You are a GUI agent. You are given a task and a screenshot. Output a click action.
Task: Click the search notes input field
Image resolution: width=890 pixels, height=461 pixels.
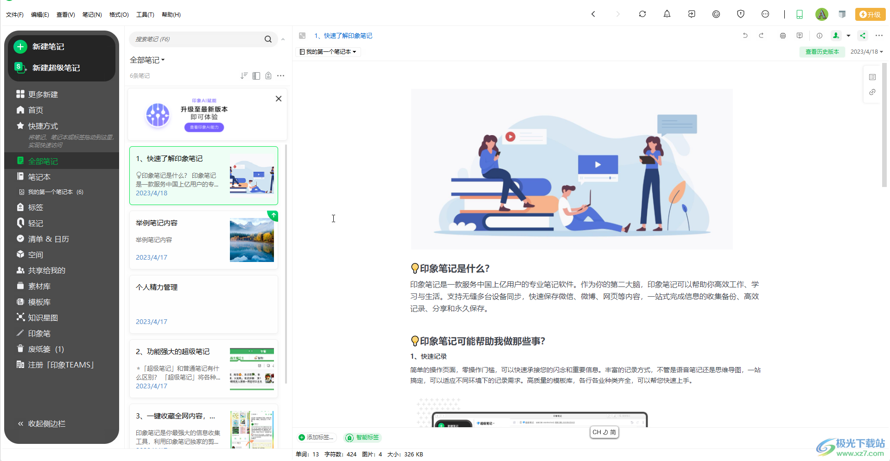tap(197, 39)
